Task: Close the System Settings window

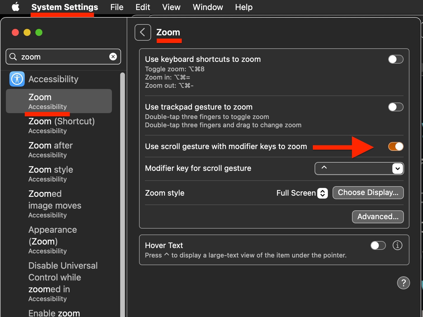Action: point(15,32)
